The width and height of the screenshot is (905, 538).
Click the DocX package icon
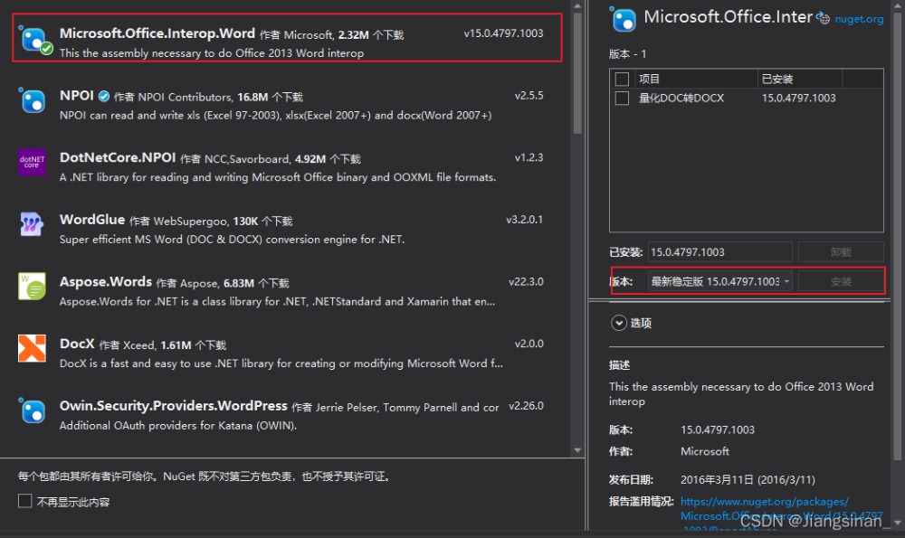point(33,348)
